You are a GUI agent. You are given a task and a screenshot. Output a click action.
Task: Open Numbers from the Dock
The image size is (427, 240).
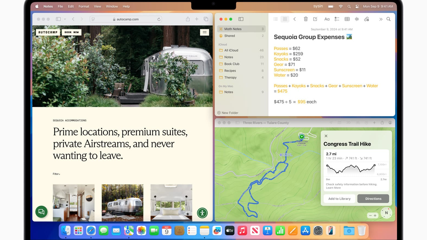[x=280, y=231]
